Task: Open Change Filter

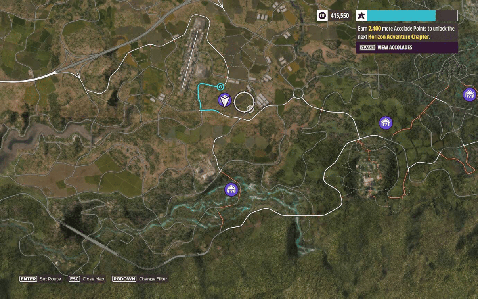Action: click(153, 279)
